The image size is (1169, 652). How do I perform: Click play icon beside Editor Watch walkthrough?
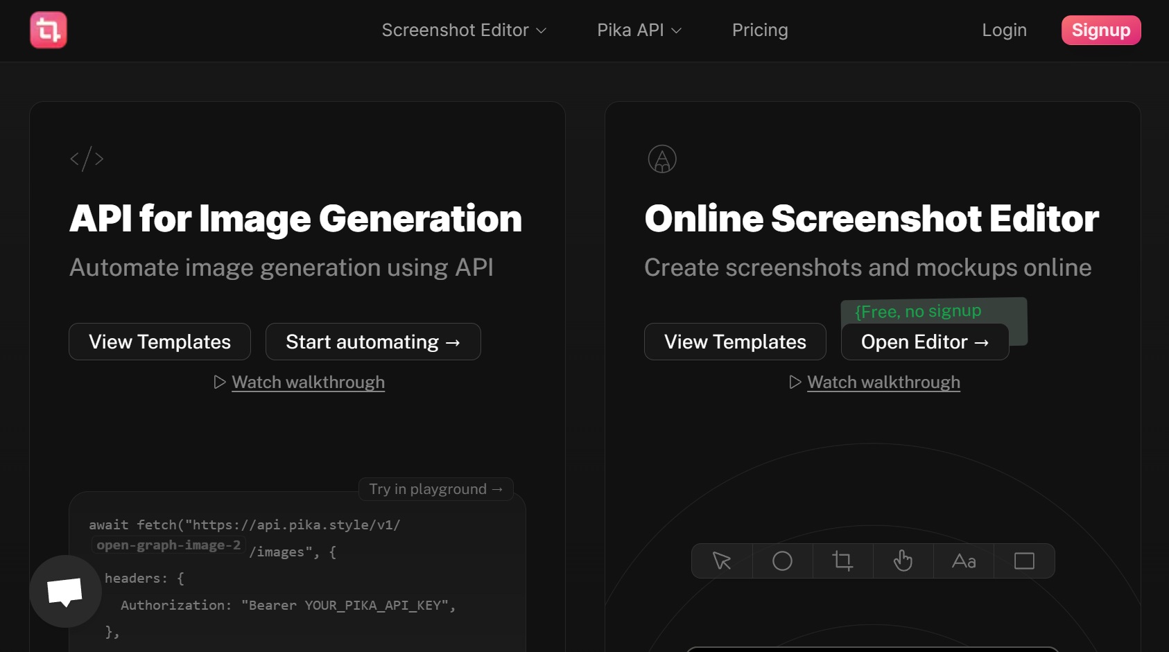[795, 382]
